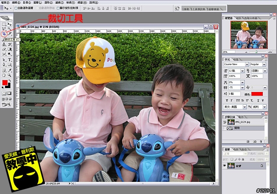The image size is (277, 194).
Task: Select the Gradient tool
Action: click(x=10, y=49)
